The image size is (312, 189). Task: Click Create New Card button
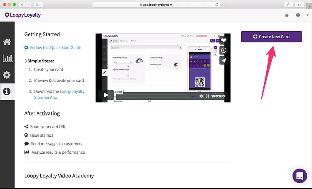(x=271, y=37)
